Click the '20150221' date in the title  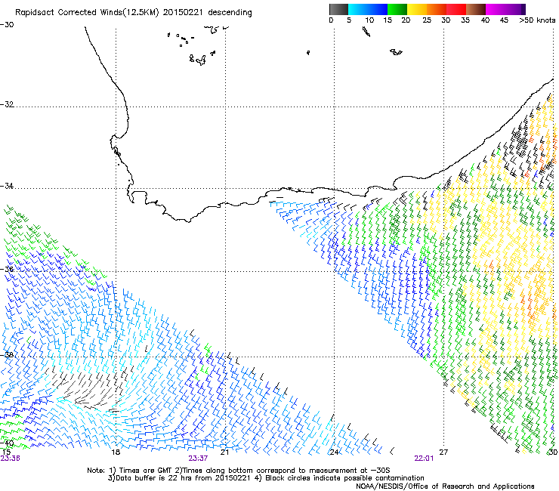click(x=183, y=13)
